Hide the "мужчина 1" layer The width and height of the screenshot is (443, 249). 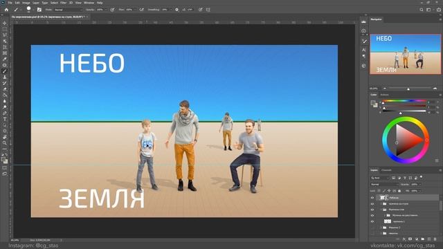[372, 221]
